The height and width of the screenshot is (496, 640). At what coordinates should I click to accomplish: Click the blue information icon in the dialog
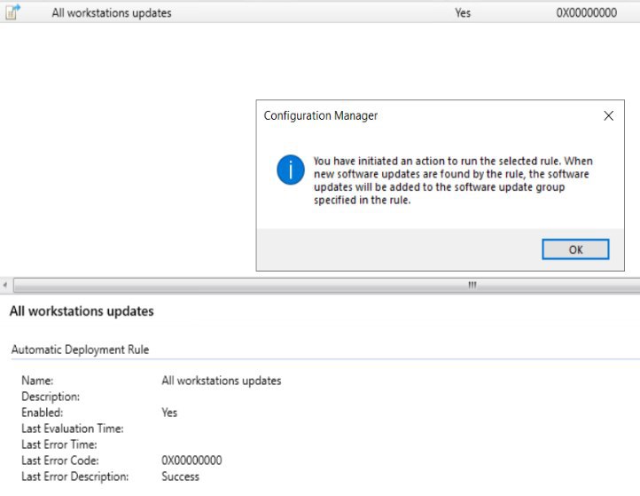[290, 169]
